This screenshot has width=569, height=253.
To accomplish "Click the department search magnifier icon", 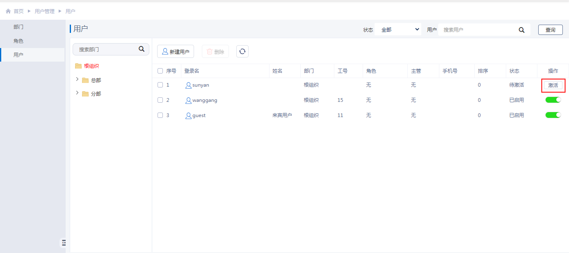I will pos(142,49).
